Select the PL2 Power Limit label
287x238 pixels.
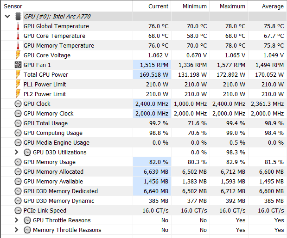click(45, 94)
